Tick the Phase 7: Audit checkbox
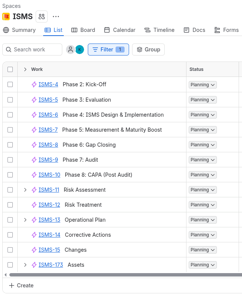Viewport: 242px width, 296px height. click(x=10, y=160)
